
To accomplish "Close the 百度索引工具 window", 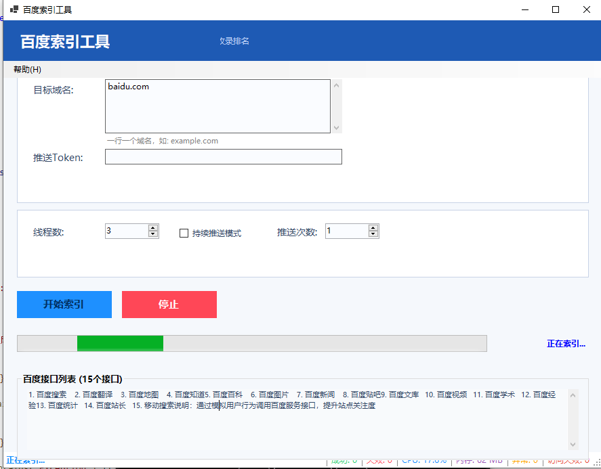I will click(x=587, y=9).
